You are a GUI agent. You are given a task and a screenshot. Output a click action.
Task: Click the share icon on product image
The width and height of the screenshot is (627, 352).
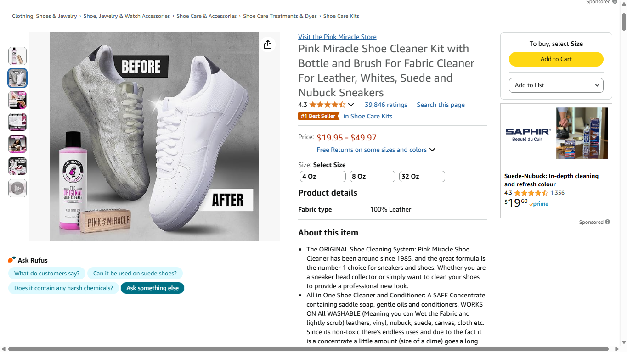[x=268, y=45]
